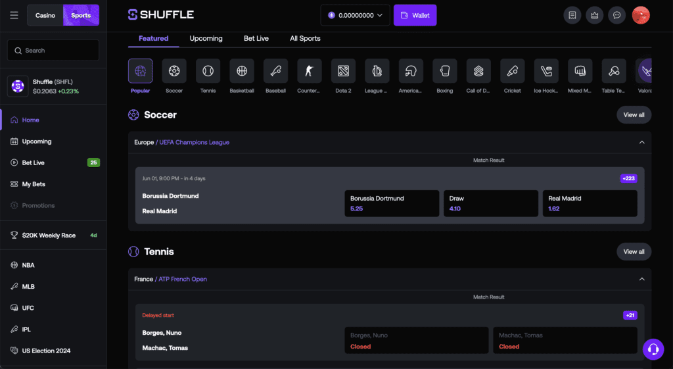Open US Election 2024 in sidebar
Screen dimensions: 673x369
pos(54,351)
